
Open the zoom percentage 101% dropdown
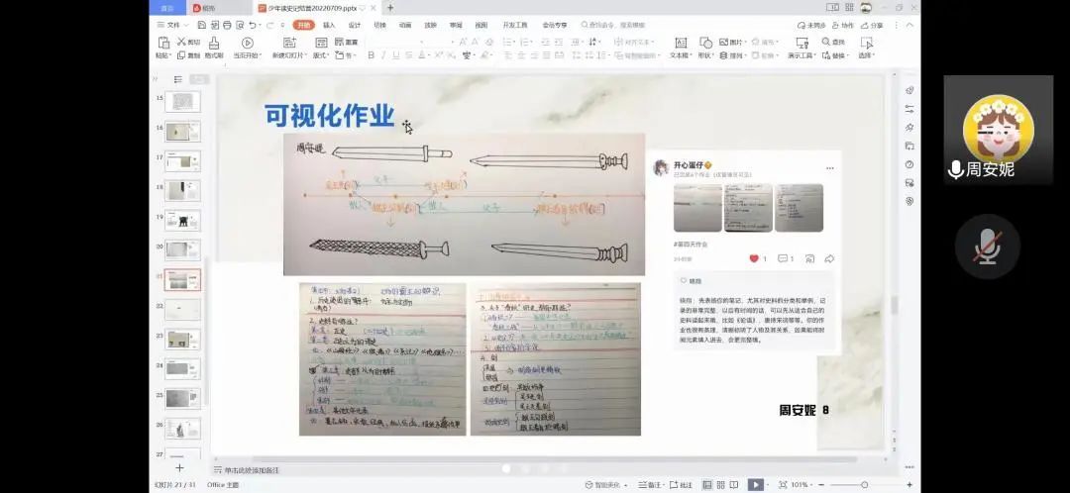pyautogui.click(x=802, y=485)
